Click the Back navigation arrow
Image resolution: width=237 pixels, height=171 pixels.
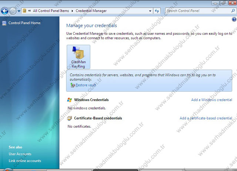point(5,11)
